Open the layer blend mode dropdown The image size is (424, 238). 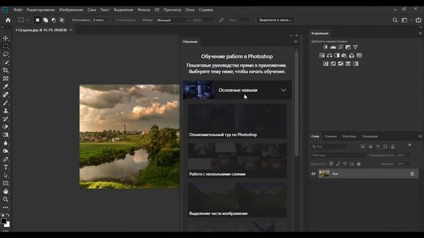[338, 155]
